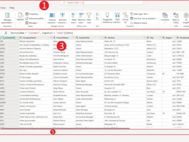Open query Properties
The width and height of the screenshot is (189, 142).
32,14
